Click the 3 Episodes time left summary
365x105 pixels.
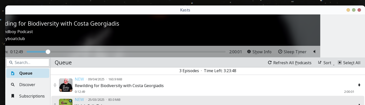[207, 71]
